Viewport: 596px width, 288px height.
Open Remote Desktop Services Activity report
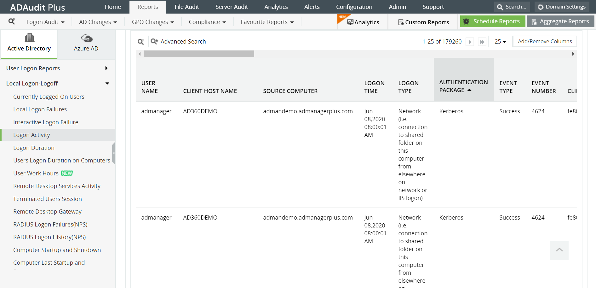coord(57,186)
